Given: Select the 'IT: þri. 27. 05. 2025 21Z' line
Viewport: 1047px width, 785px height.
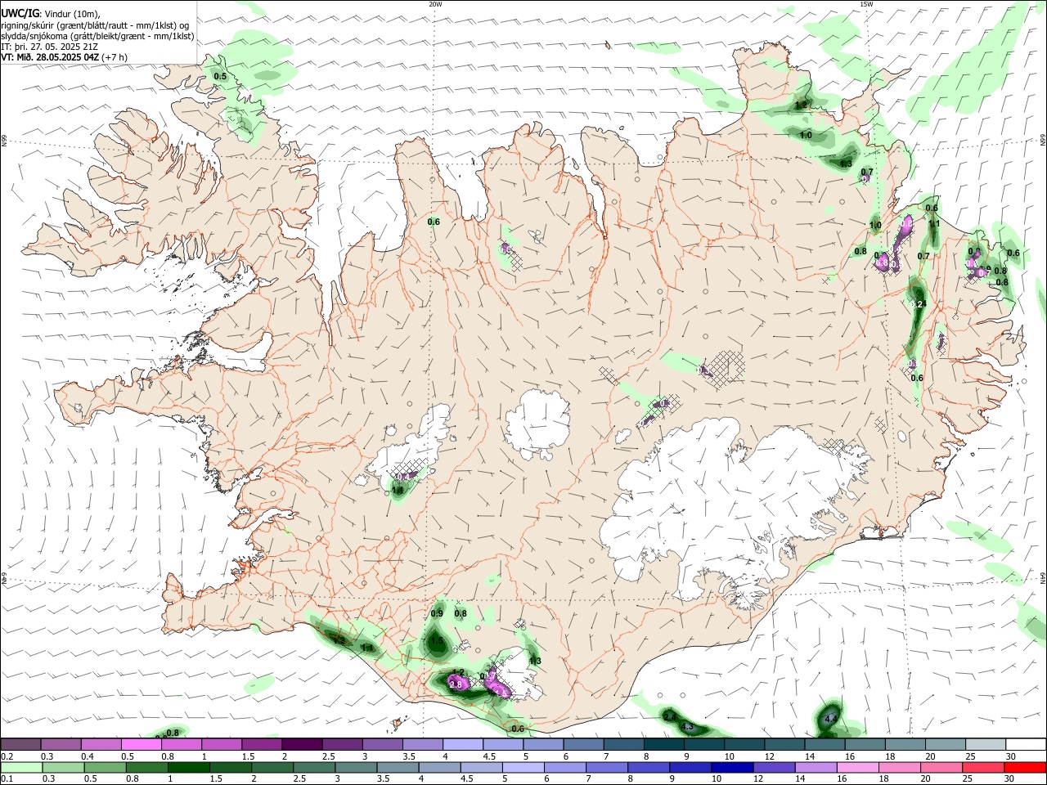Looking at the screenshot, I should tap(50, 47).
